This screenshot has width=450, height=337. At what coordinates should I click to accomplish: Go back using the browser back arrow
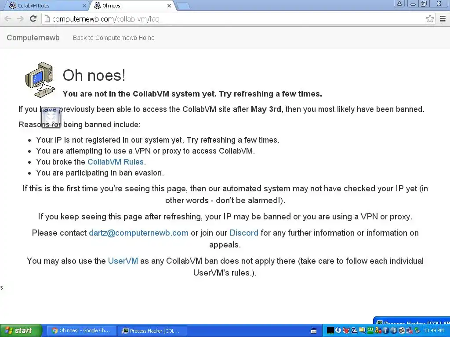tap(8, 19)
